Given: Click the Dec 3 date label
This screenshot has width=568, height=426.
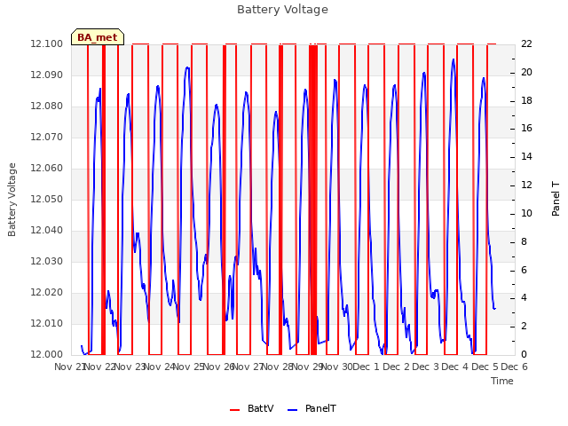Looking at the screenshot, I should (x=426, y=367).
